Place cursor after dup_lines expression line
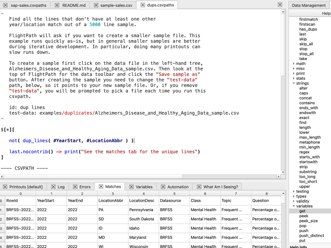331x248 pixels. point(134,141)
